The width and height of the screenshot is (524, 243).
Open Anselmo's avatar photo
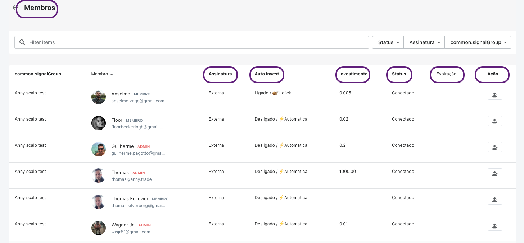tap(99, 97)
